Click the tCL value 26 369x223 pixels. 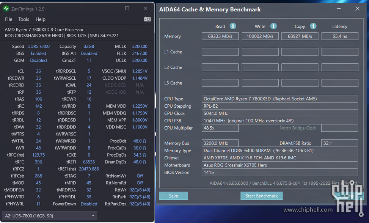[38, 71]
